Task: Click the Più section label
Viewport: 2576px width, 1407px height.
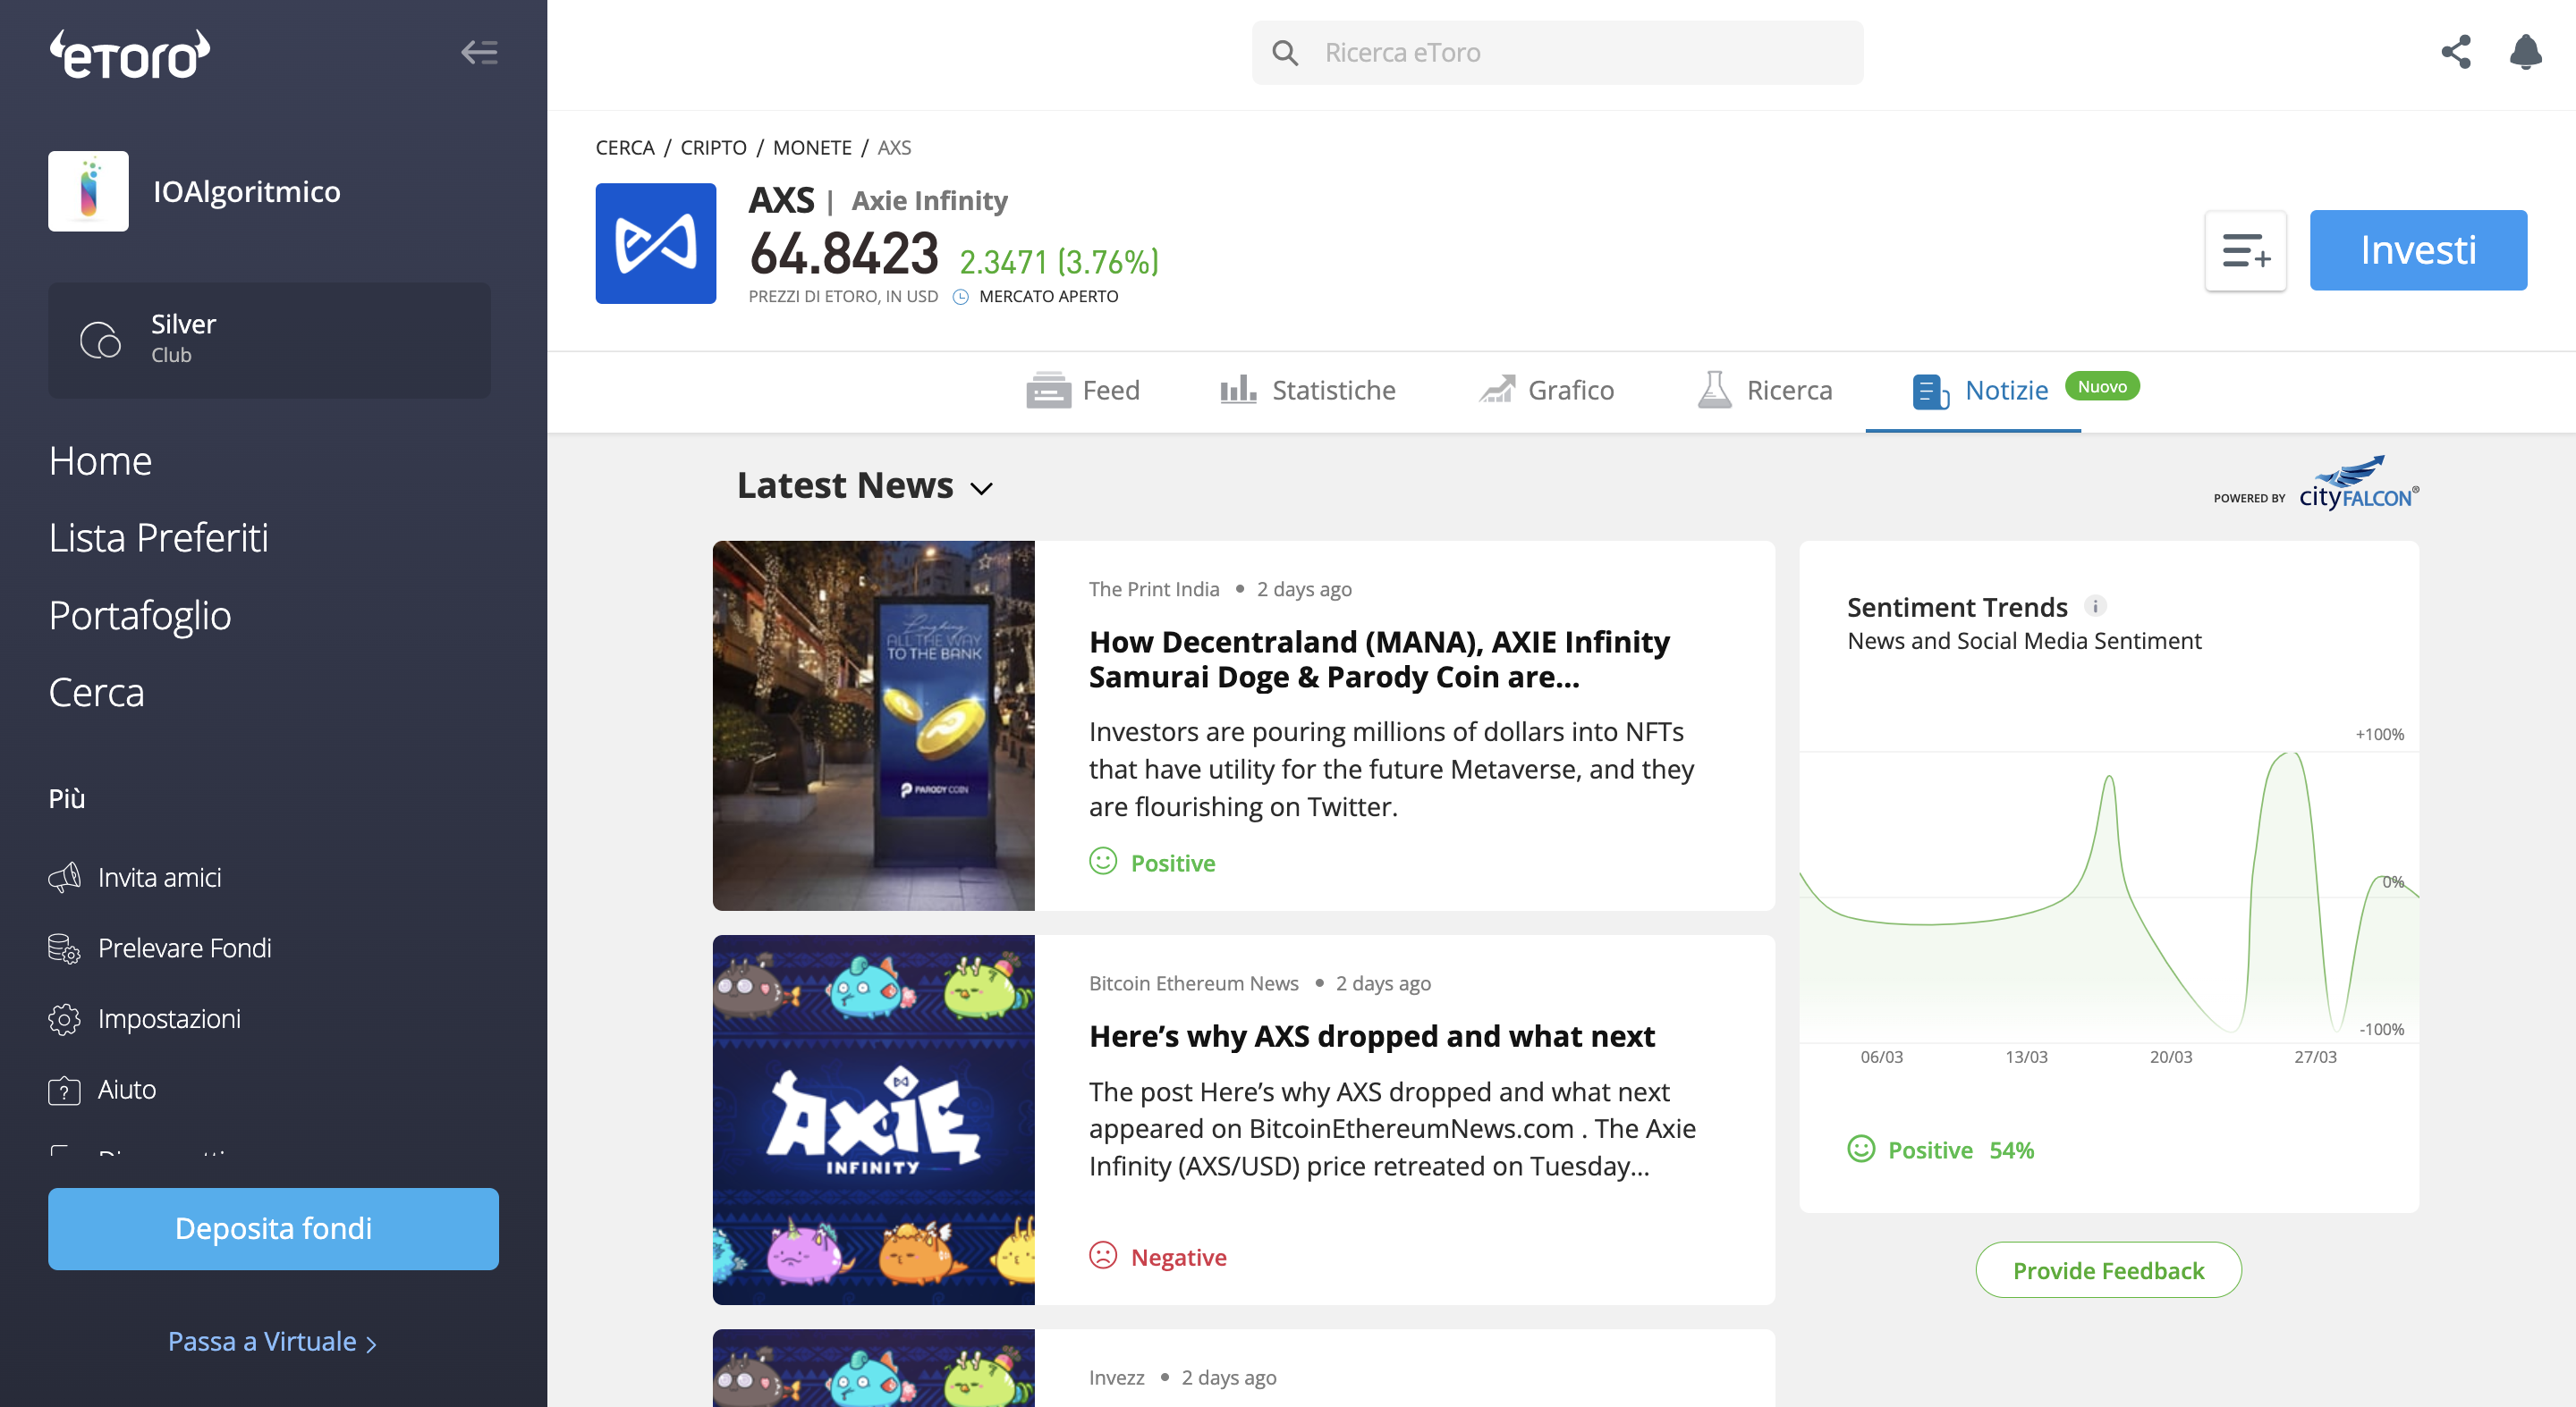Action: (67, 799)
